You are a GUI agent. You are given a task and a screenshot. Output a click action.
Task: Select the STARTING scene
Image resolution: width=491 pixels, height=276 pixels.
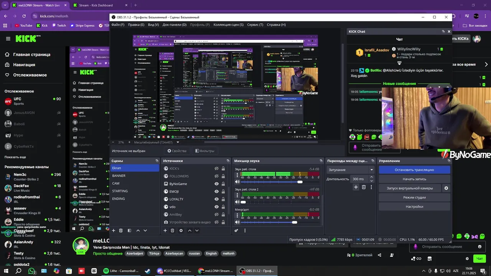point(135,191)
